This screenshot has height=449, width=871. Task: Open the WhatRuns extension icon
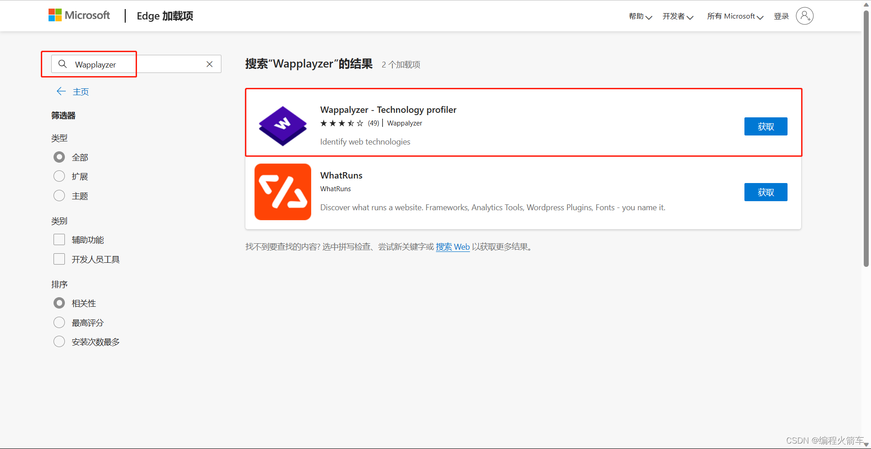[x=283, y=192]
